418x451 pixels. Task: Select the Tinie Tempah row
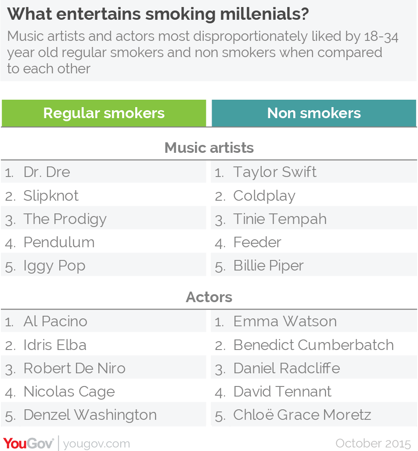tap(314, 219)
